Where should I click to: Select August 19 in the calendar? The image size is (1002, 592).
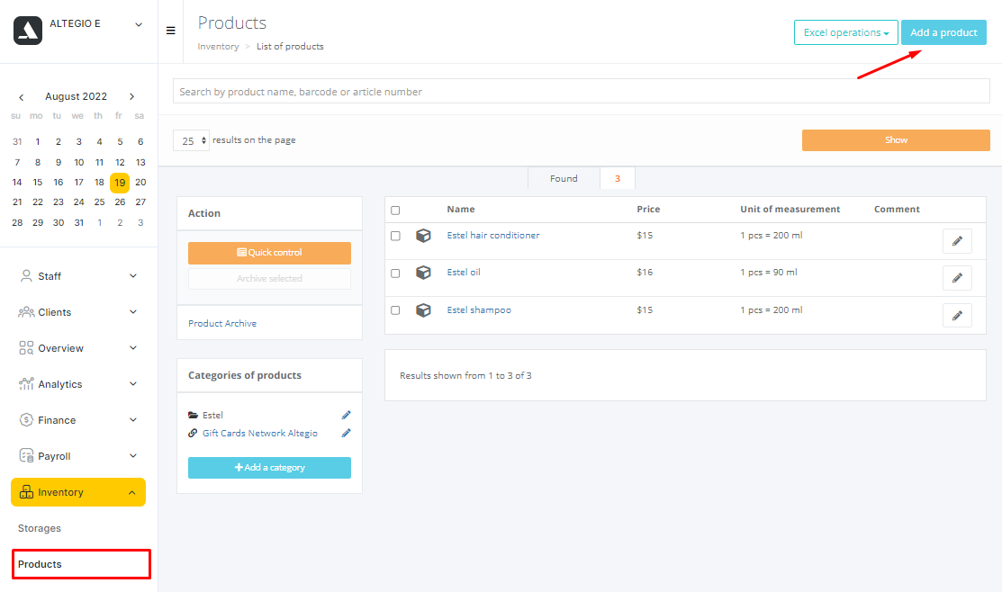[120, 183]
